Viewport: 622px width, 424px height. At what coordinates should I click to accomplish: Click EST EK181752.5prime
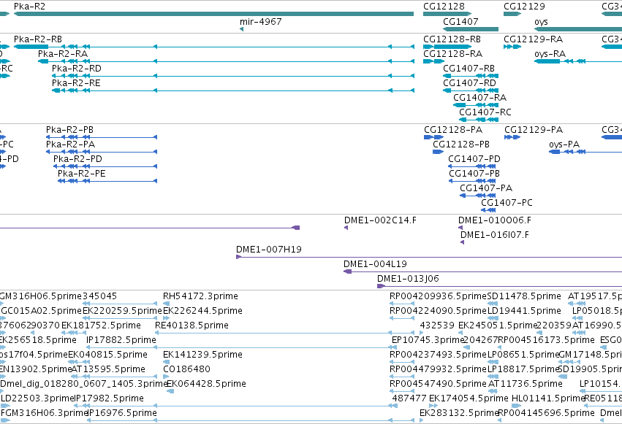101,325
